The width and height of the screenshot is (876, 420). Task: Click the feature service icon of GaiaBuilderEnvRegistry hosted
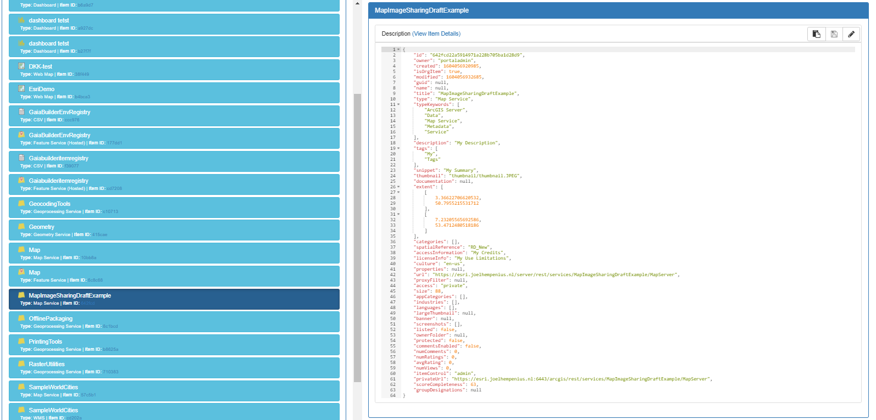(x=21, y=135)
